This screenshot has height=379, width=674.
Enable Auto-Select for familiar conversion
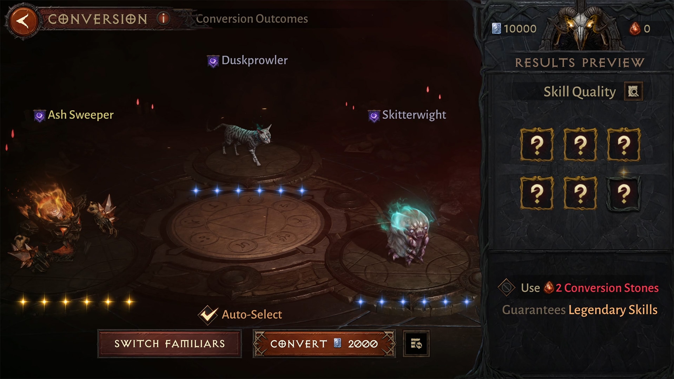coord(208,314)
